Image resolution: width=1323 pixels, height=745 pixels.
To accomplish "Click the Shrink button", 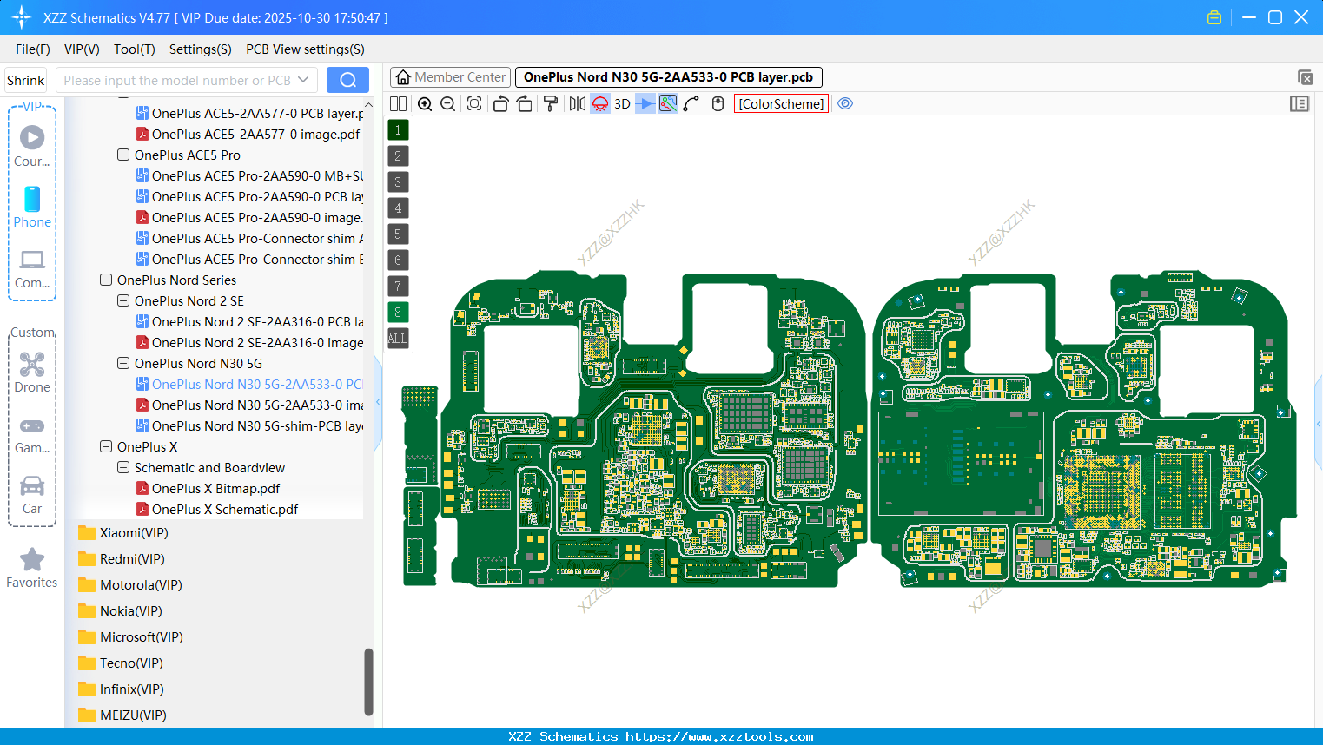I will [x=25, y=79].
